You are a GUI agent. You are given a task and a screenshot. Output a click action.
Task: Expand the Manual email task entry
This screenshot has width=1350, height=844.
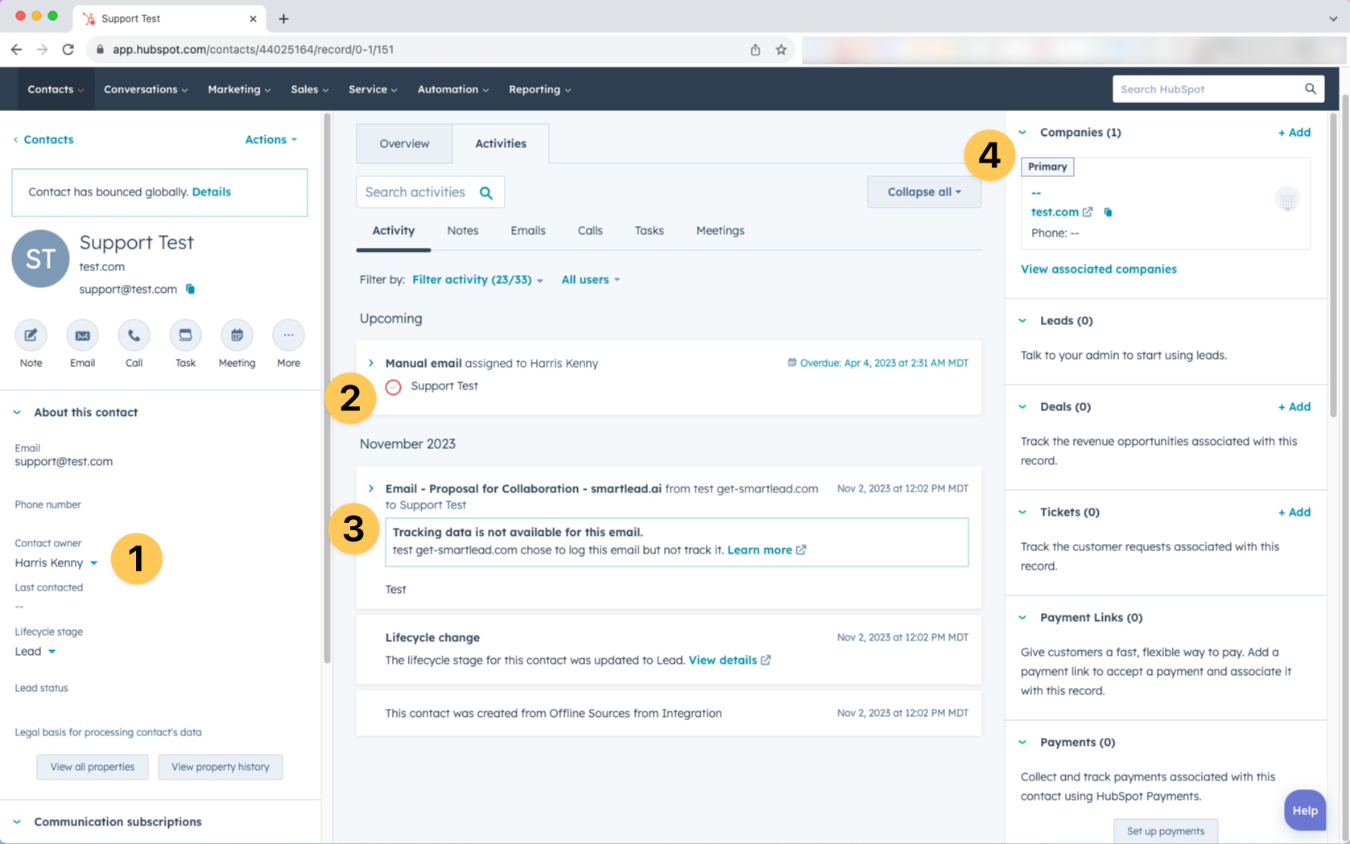[371, 363]
